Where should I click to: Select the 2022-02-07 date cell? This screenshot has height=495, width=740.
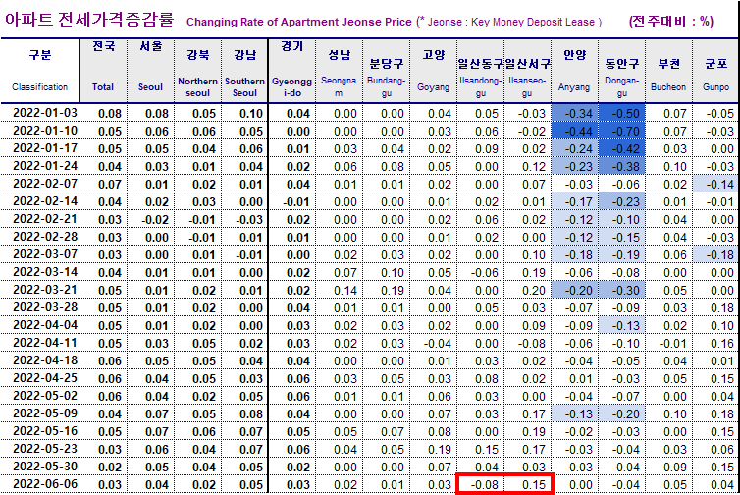click(40, 184)
